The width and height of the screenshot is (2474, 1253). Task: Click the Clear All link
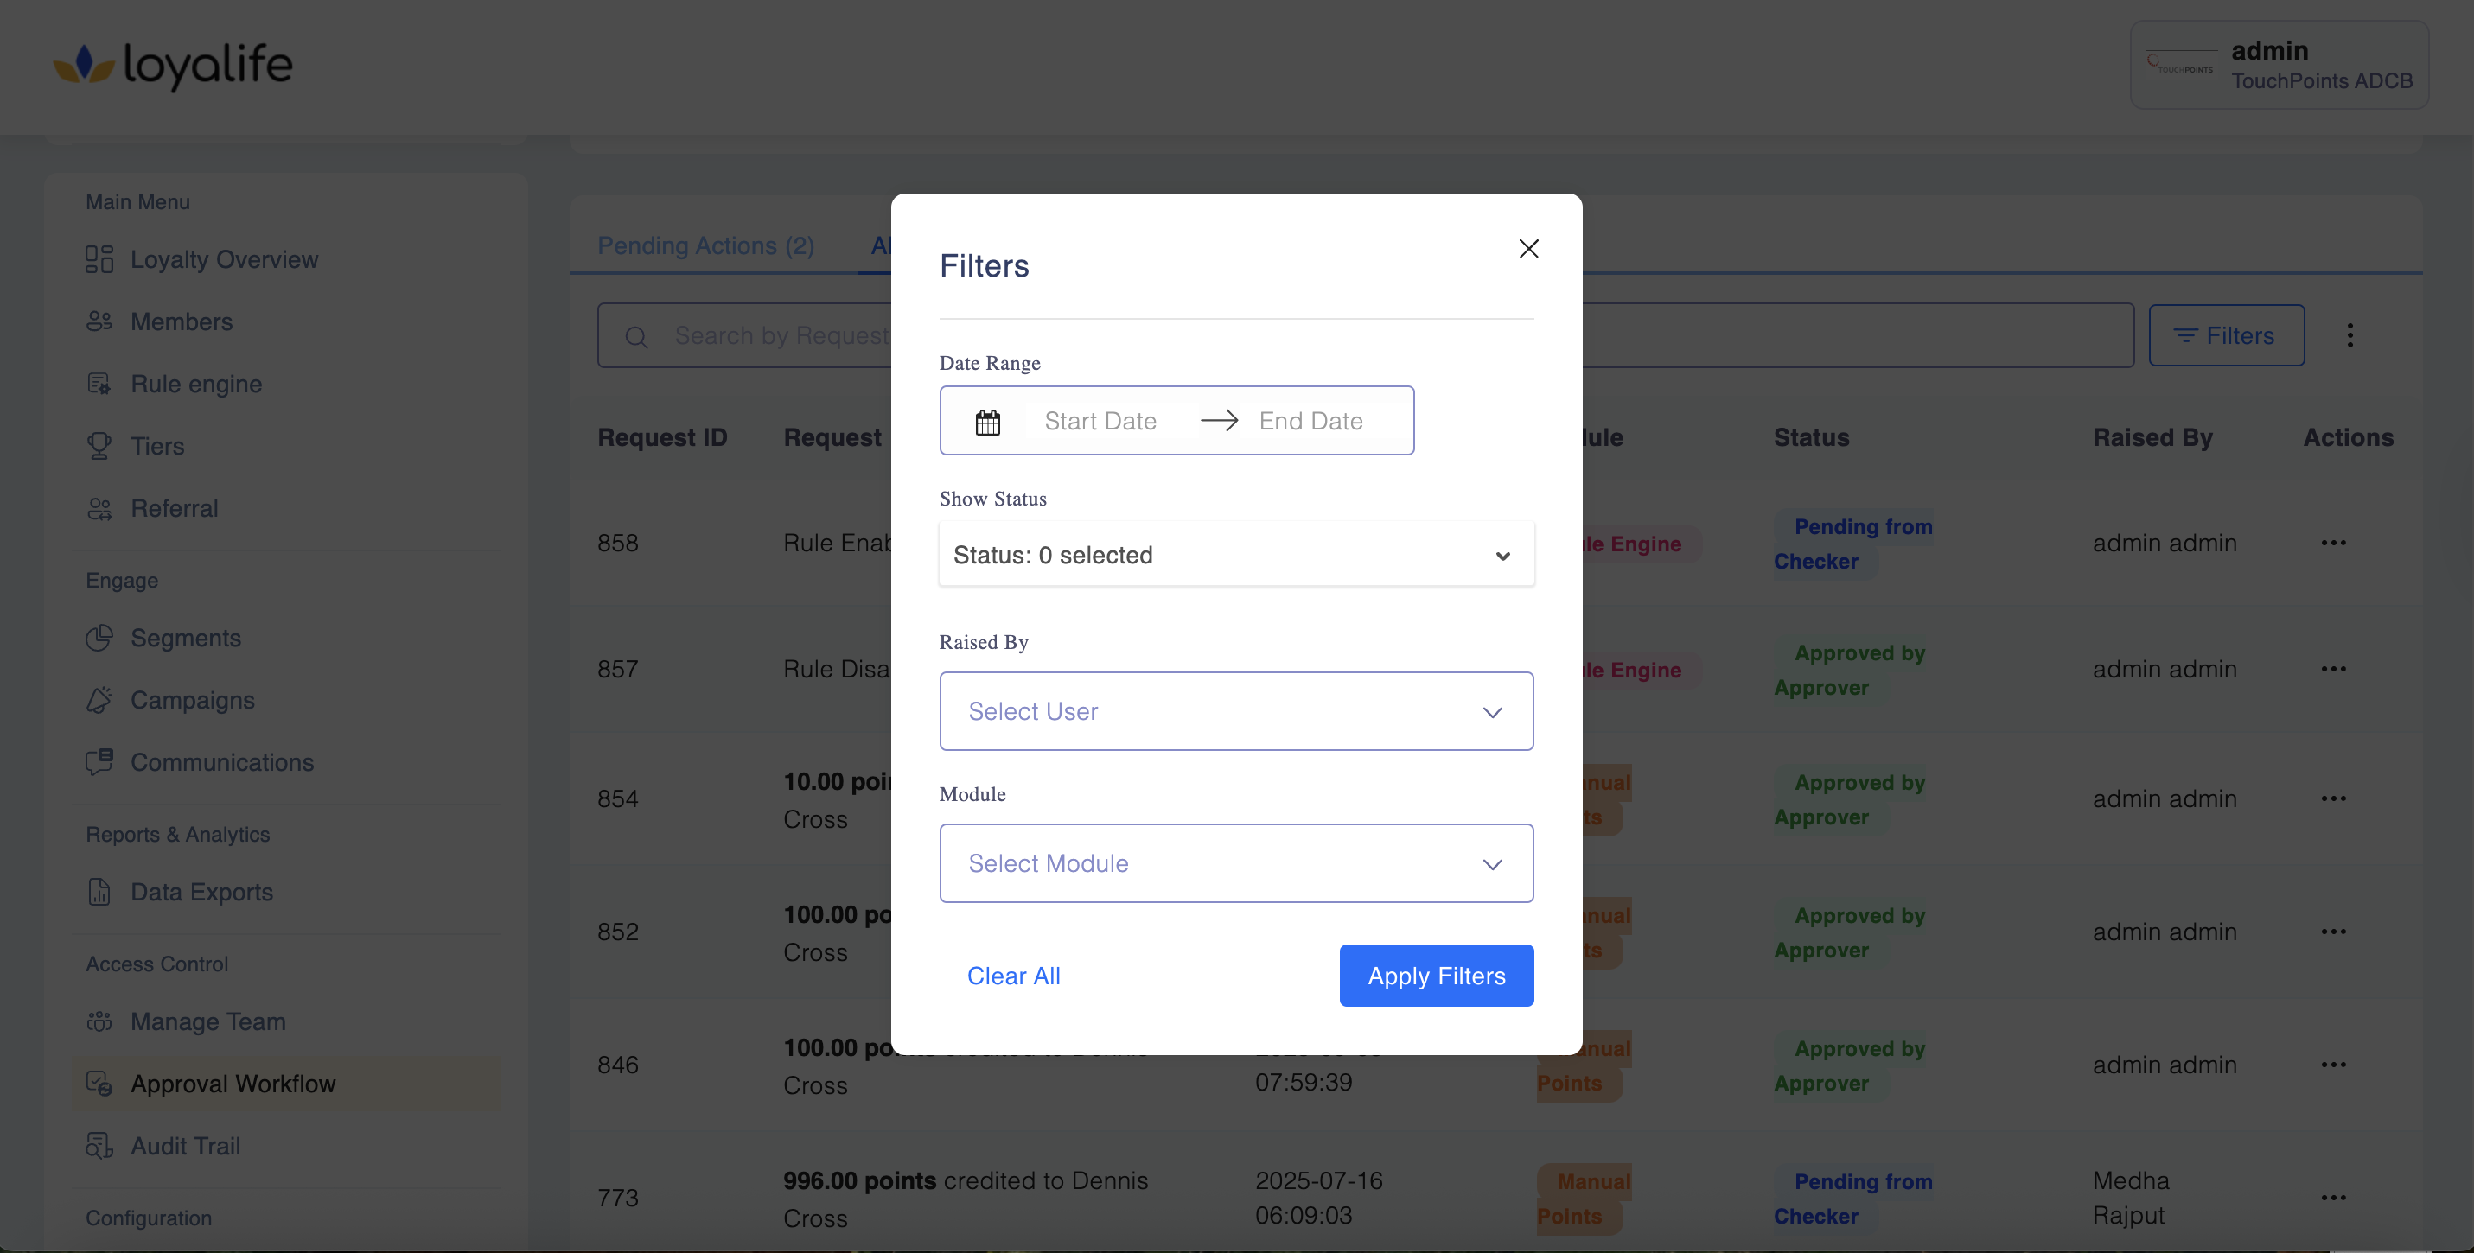click(x=1012, y=976)
